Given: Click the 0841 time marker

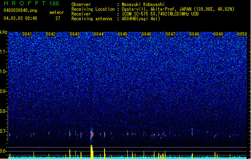Looking at the screenshot, I should (x=27, y=34).
